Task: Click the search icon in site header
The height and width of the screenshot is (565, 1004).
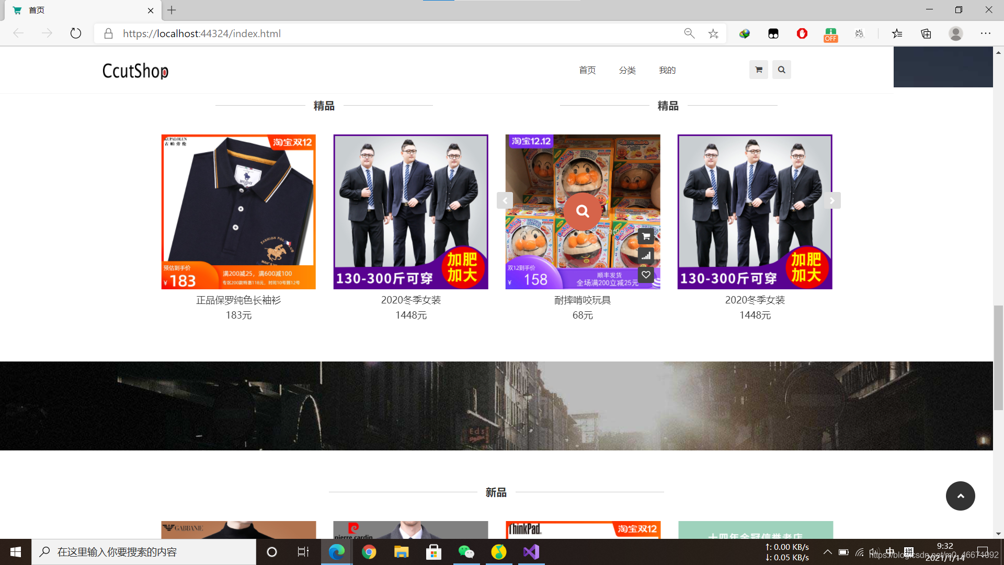Action: pyautogui.click(x=781, y=70)
